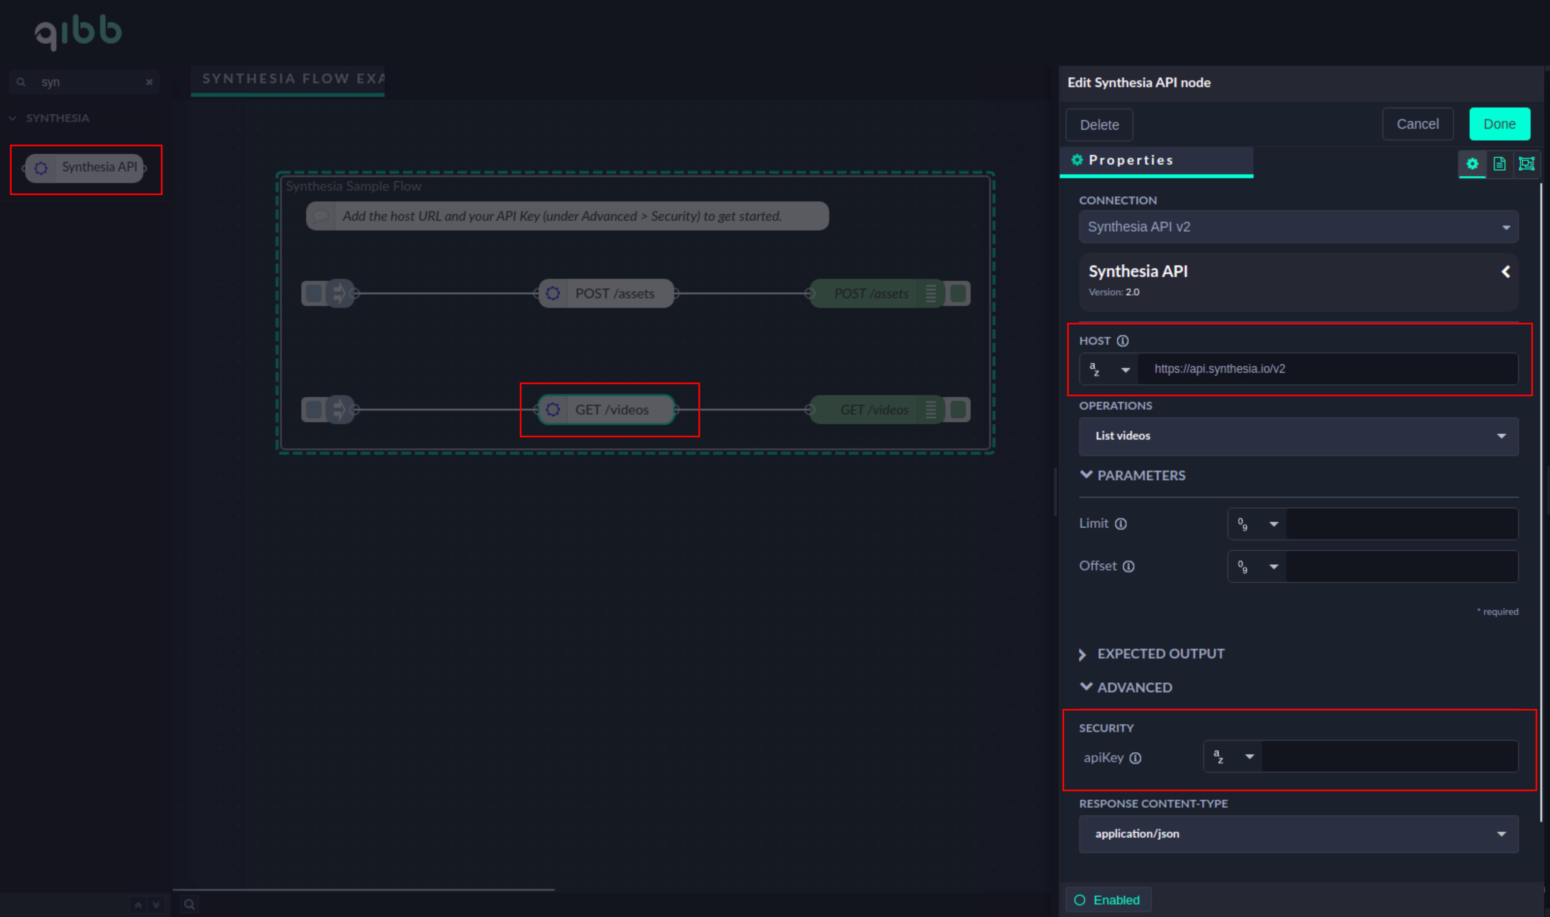
Task: Click the canvas search magnifier icon
Action: [190, 905]
